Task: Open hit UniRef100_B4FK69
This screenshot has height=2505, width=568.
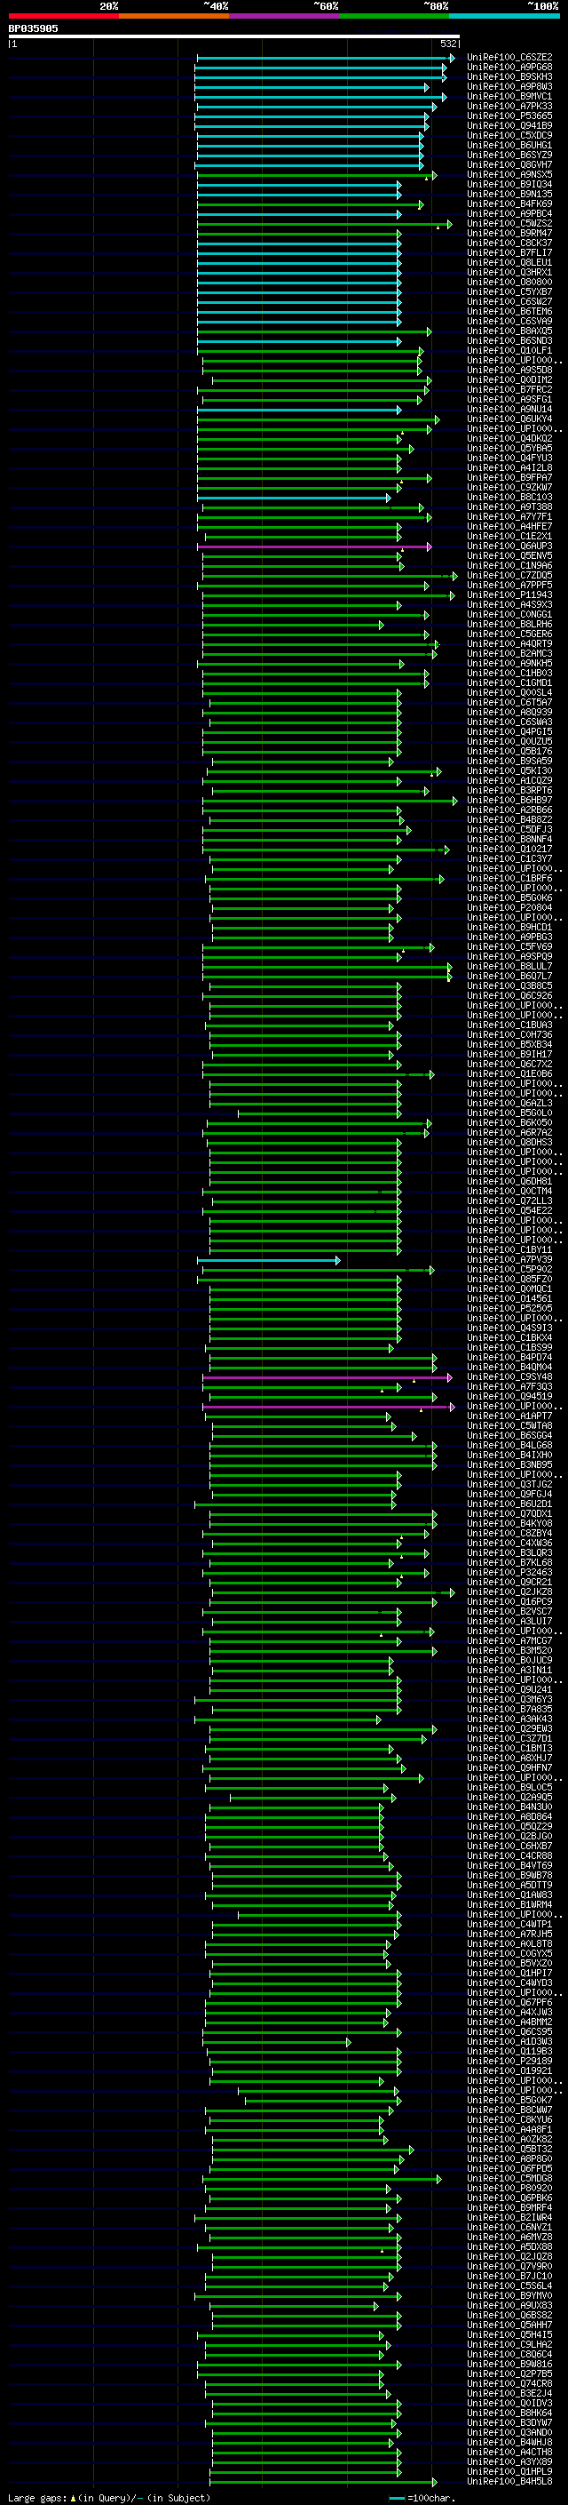Action: point(509,204)
